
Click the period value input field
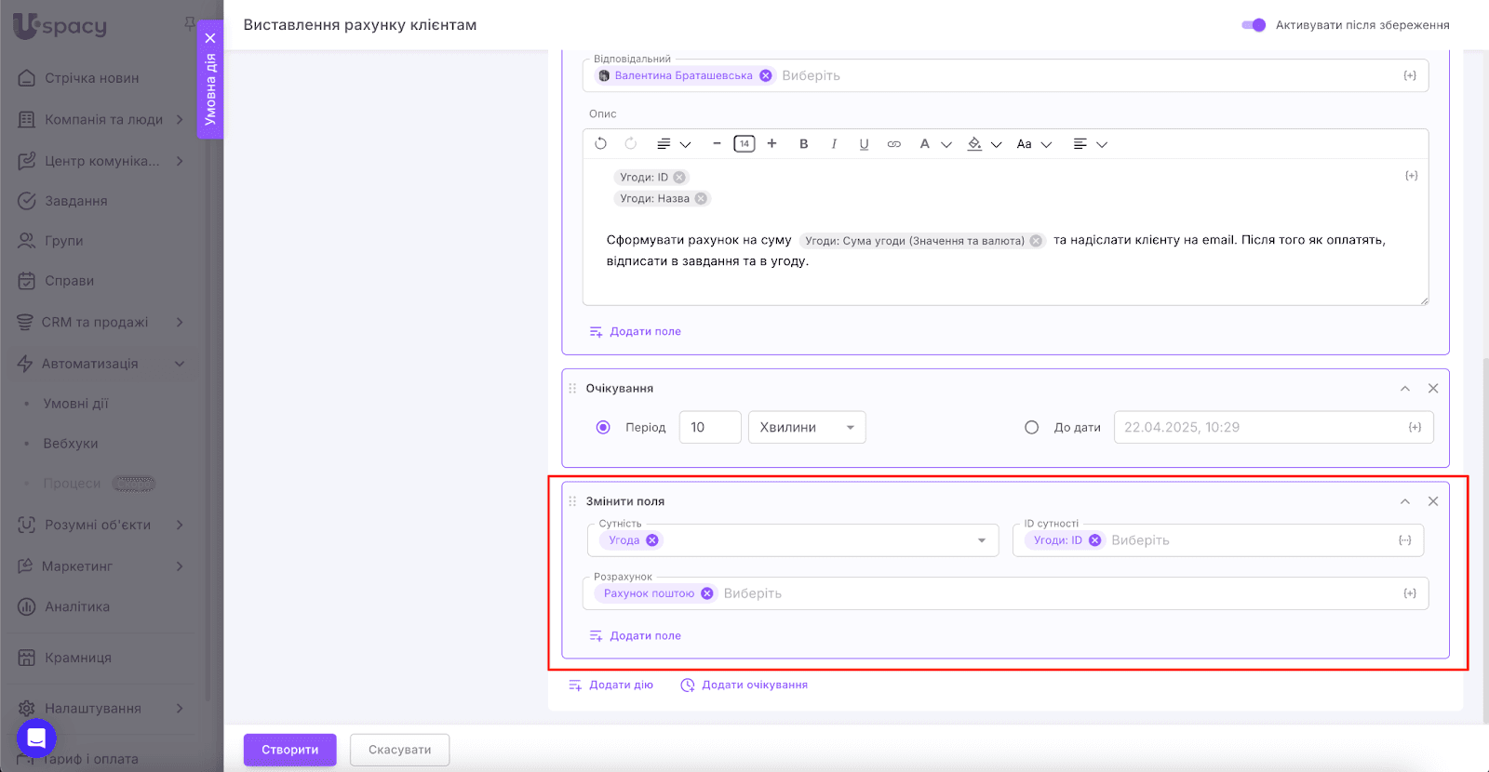pos(709,428)
